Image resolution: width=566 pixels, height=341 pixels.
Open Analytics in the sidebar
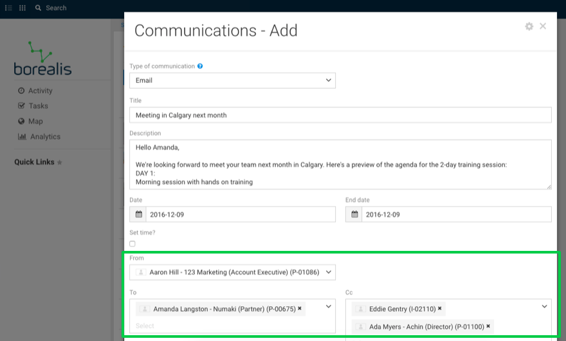[x=39, y=136]
